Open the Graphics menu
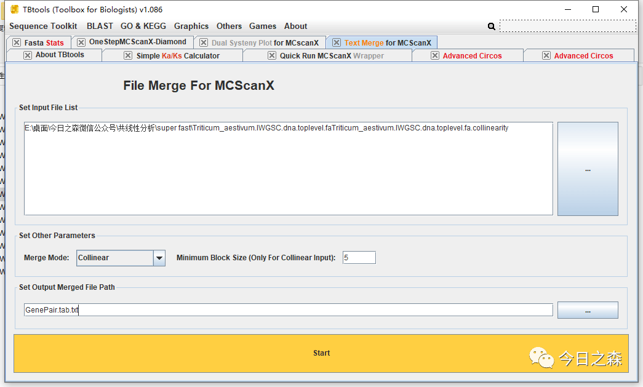The width and height of the screenshot is (643, 387). [x=191, y=26]
